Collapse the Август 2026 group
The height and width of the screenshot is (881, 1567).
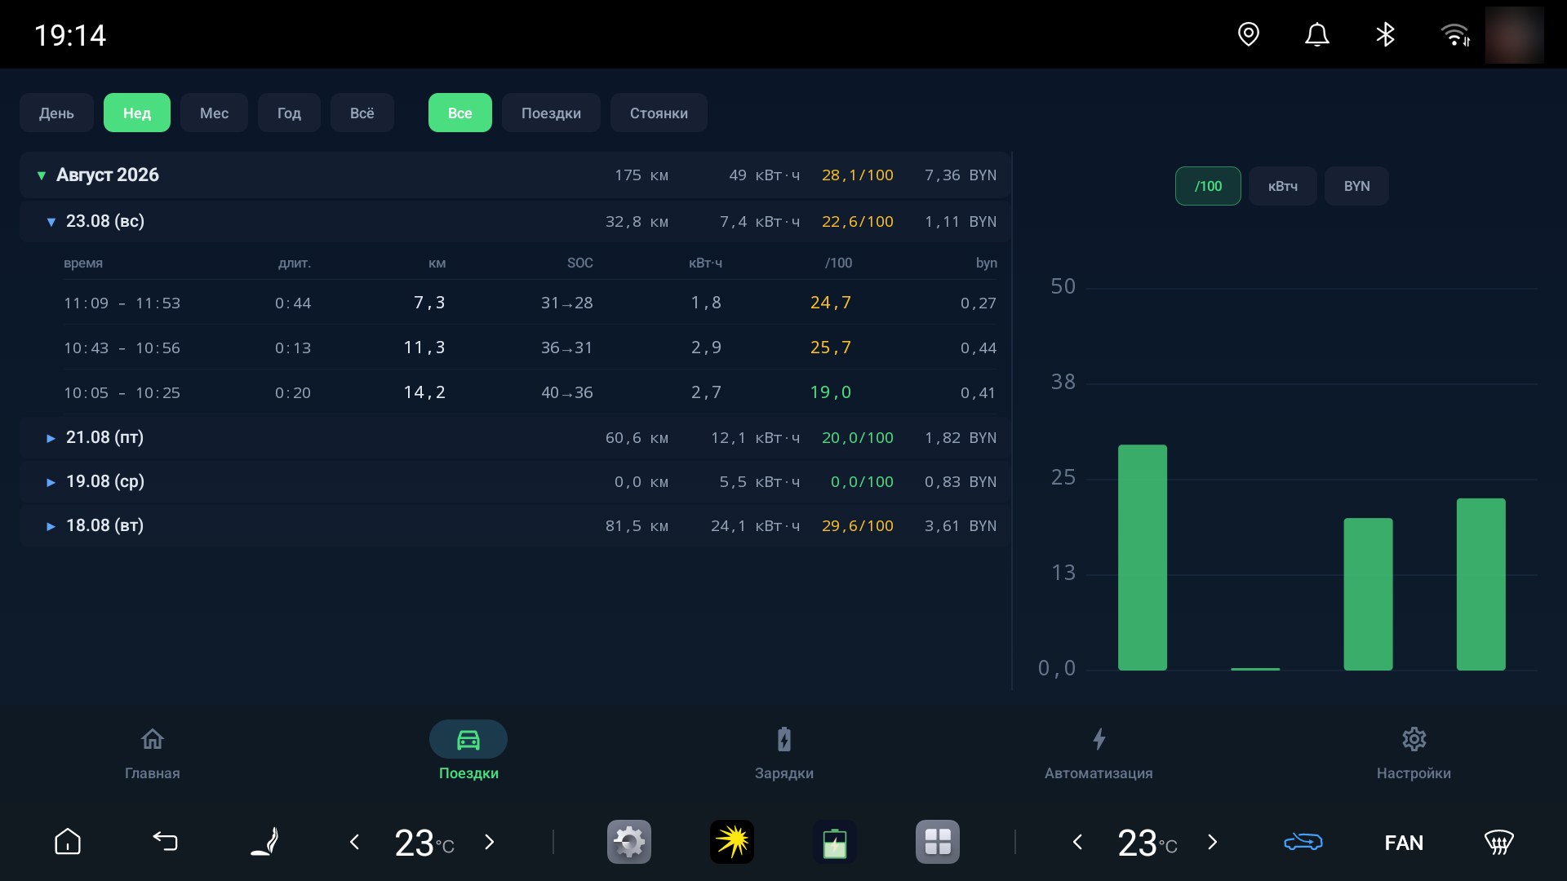point(516,175)
